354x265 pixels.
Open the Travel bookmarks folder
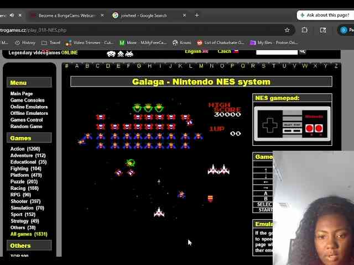[x=51, y=43]
